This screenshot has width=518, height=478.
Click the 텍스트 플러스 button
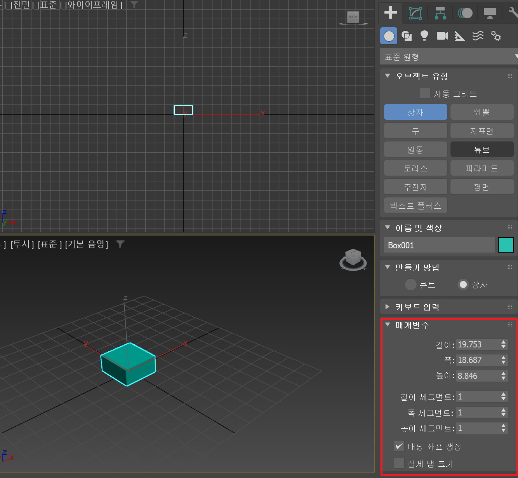click(x=415, y=206)
